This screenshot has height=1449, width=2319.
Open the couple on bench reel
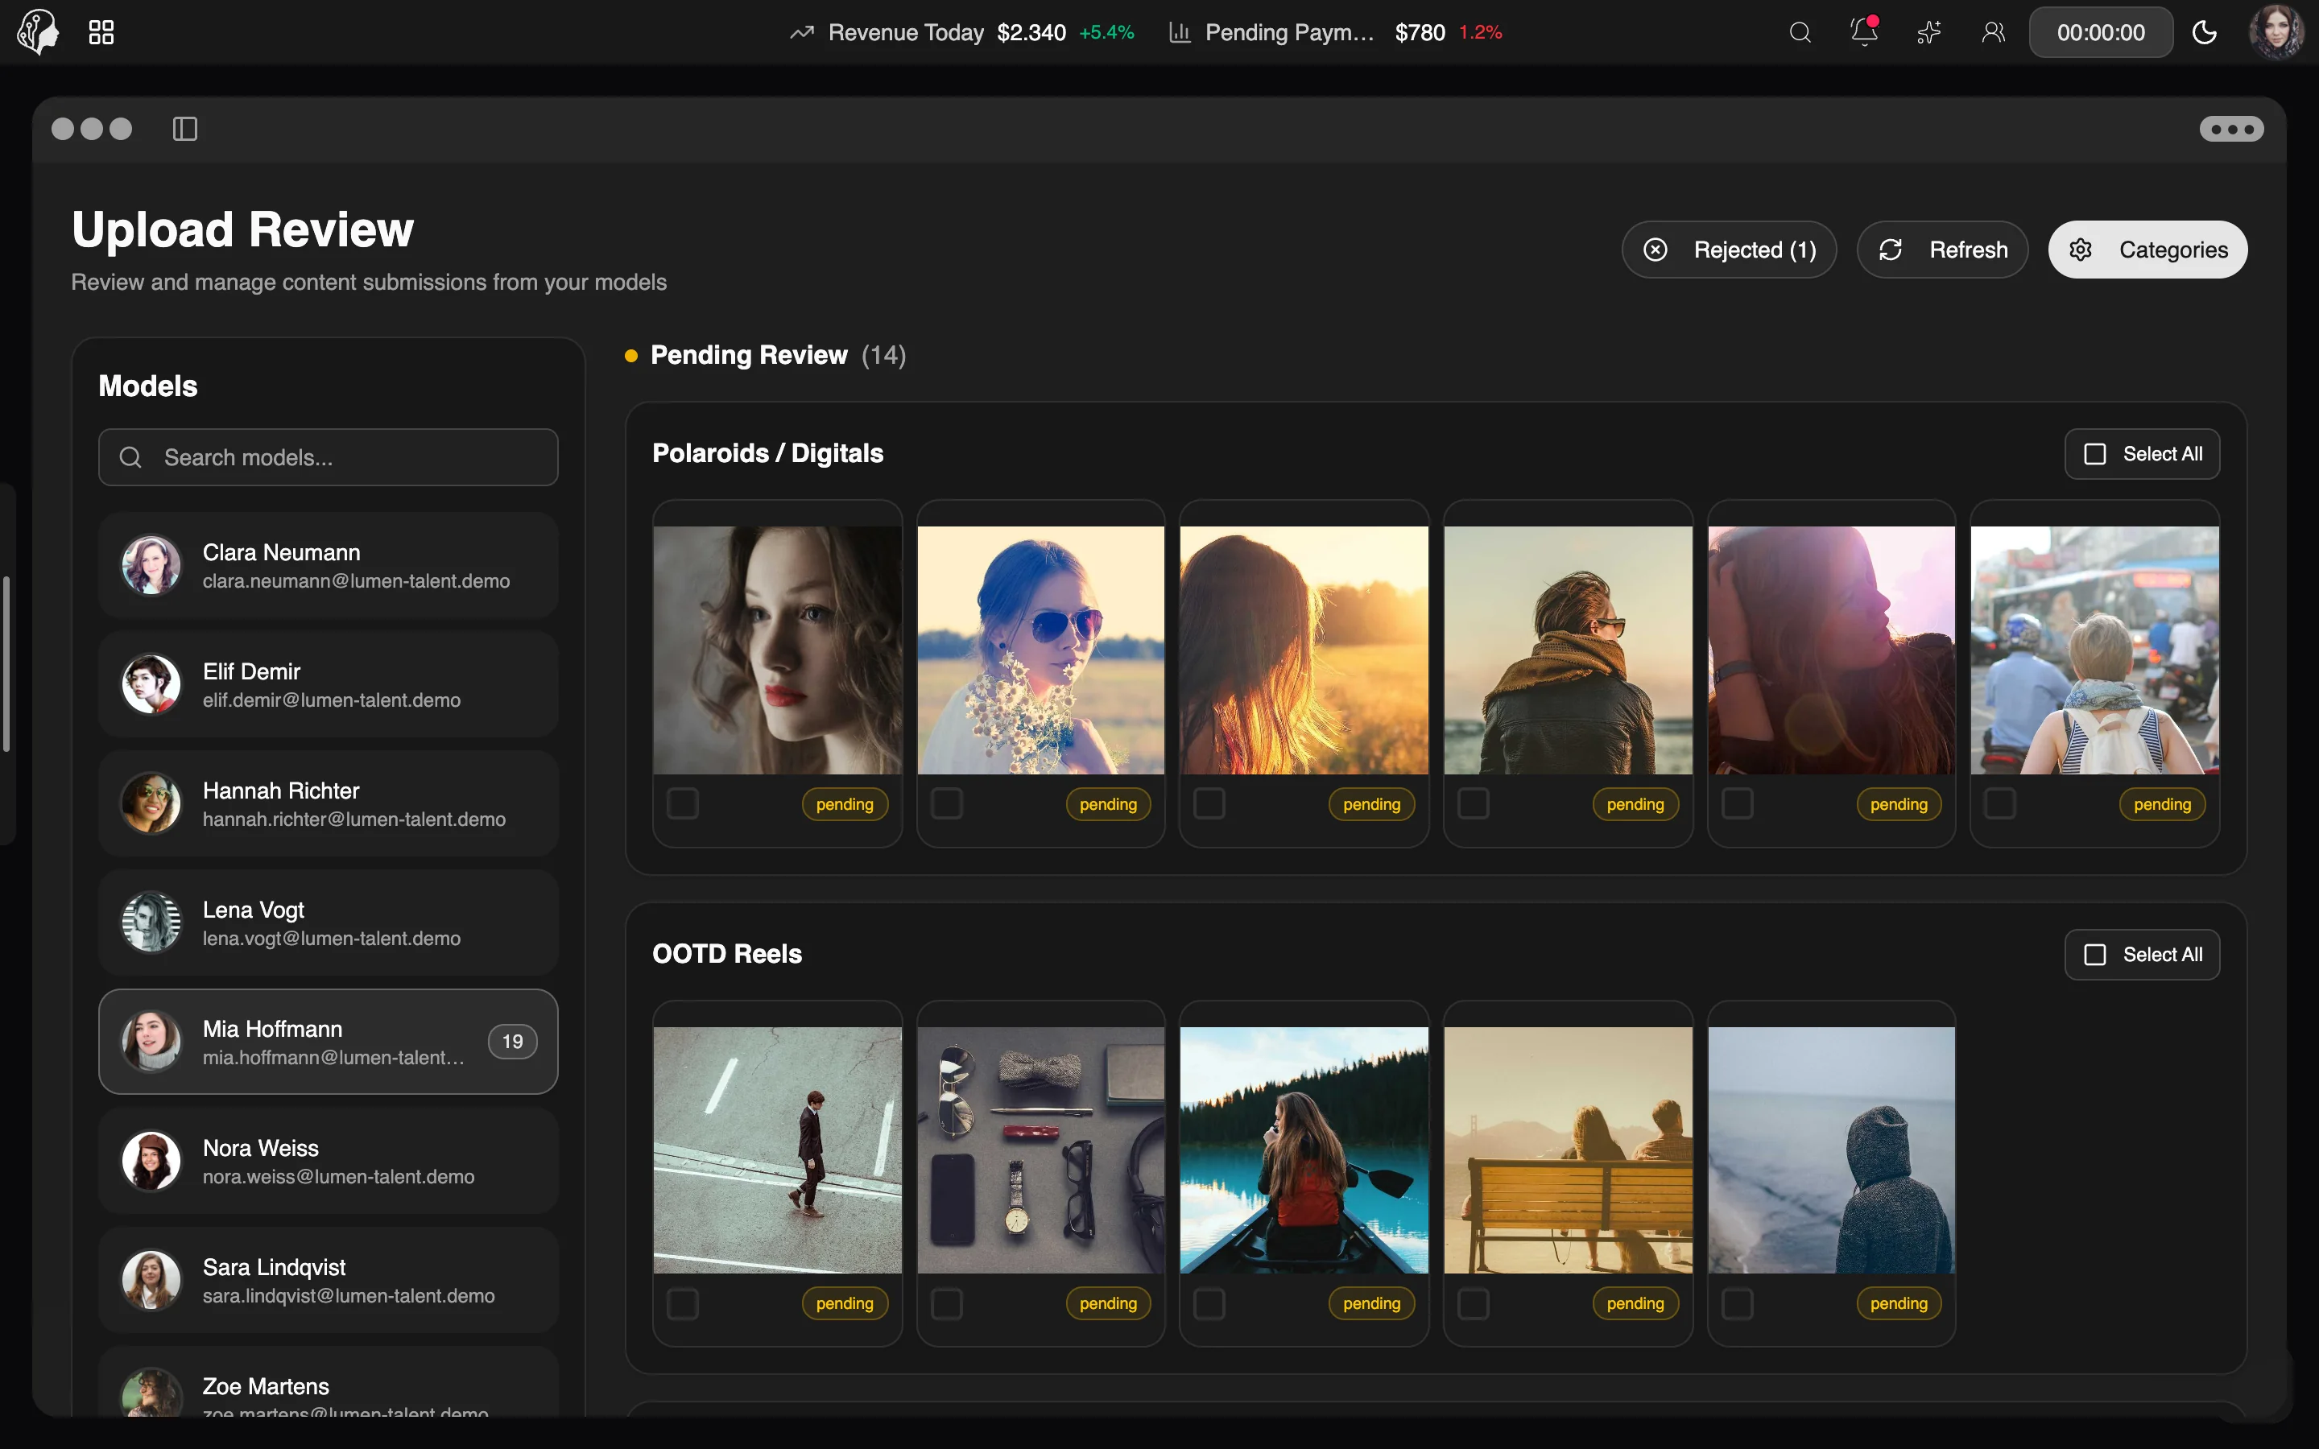(1568, 1150)
